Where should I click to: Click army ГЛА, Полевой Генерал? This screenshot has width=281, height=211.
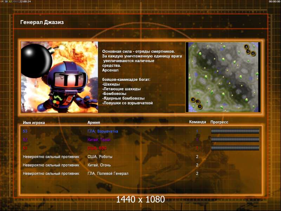108,173
